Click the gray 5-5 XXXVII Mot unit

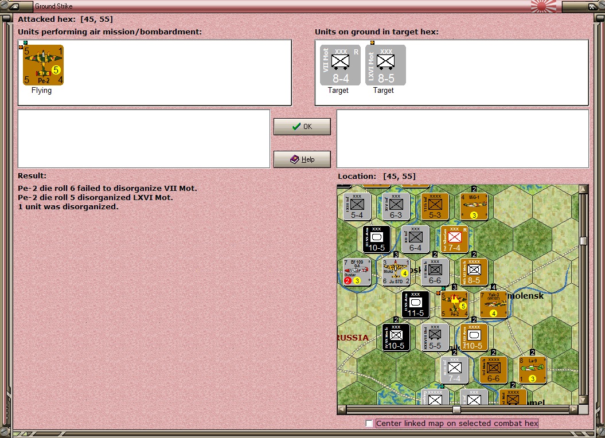pyautogui.click(x=435, y=337)
